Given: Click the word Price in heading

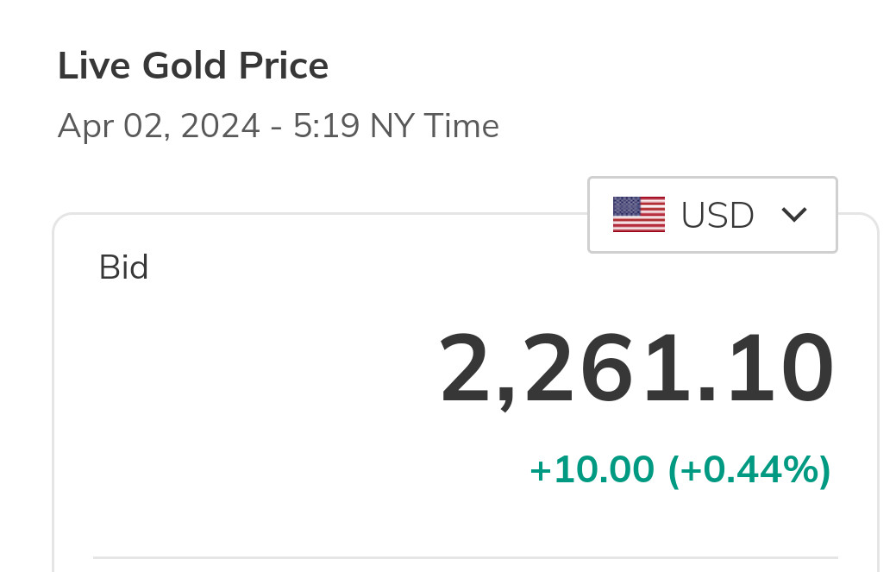Looking at the screenshot, I should [x=284, y=66].
